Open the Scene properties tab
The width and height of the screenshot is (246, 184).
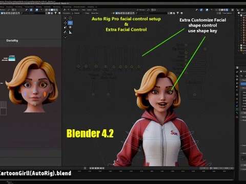(x=237, y=87)
